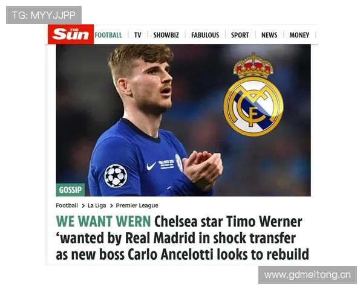
Task: Open the FOOTBALL nav tab
Action: 108,35
